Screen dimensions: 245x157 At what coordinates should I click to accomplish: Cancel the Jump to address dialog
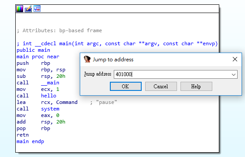(161, 87)
